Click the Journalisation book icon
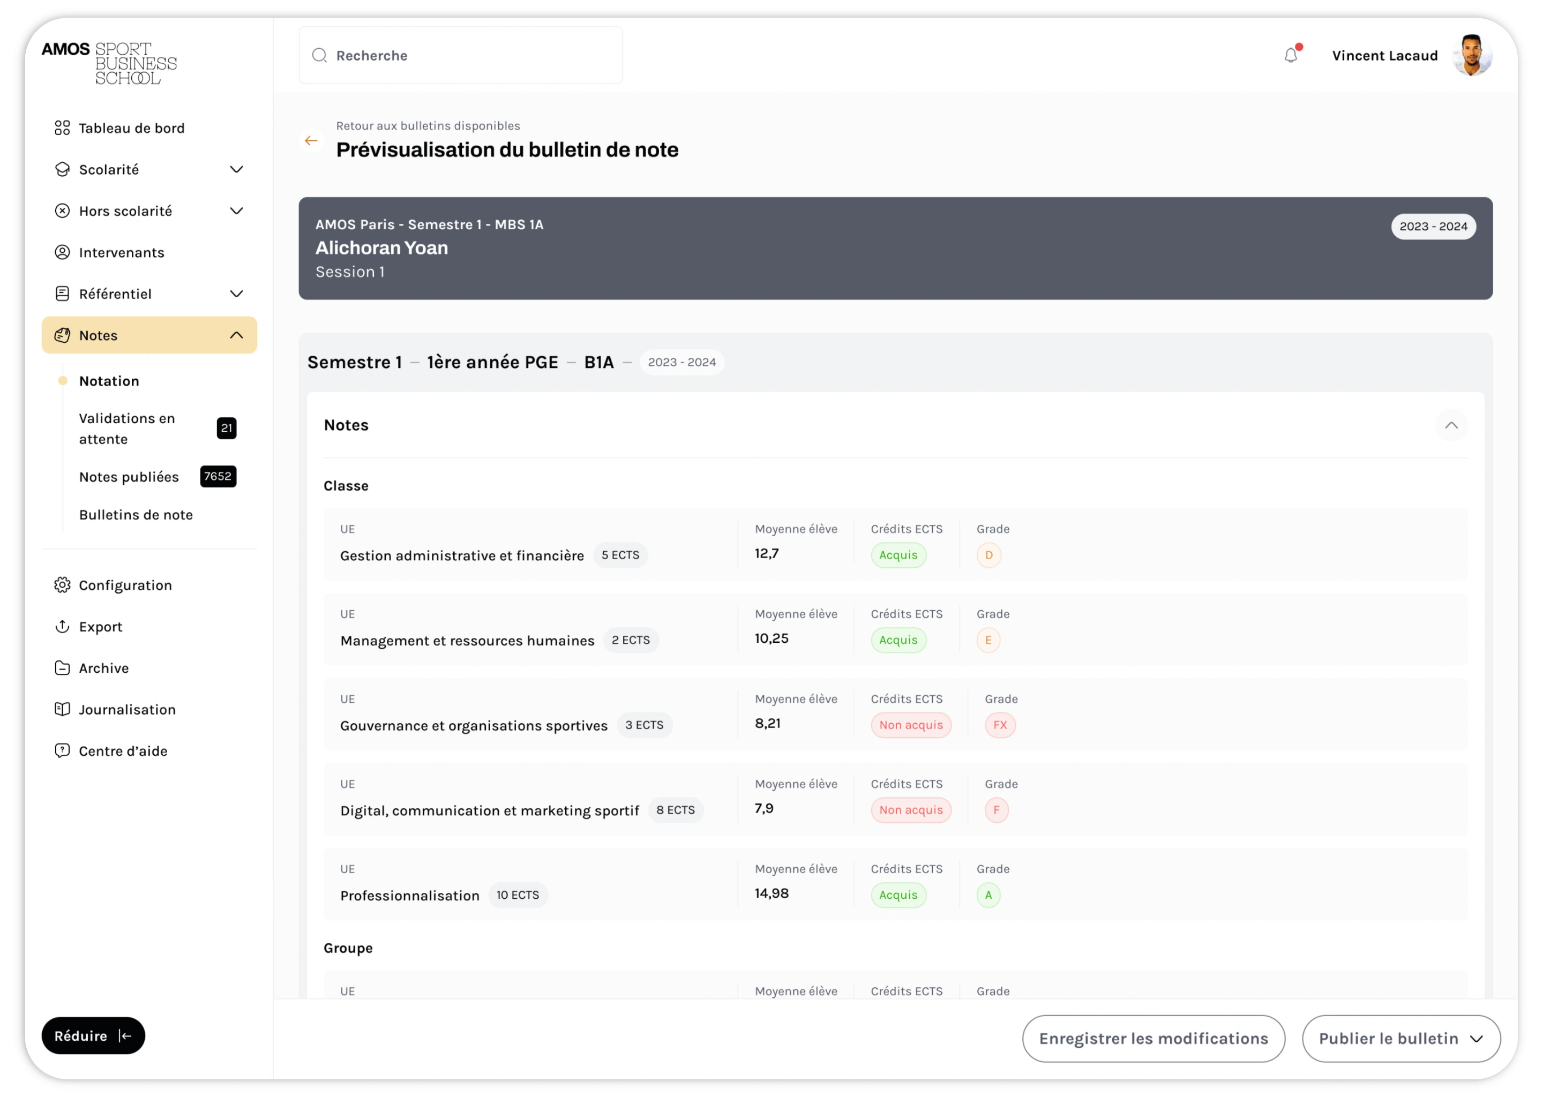Image resolution: width=1543 pixels, height=1097 pixels. pos(62,709)
